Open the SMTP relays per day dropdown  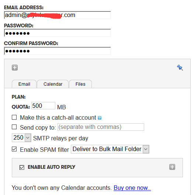(21, 138)
